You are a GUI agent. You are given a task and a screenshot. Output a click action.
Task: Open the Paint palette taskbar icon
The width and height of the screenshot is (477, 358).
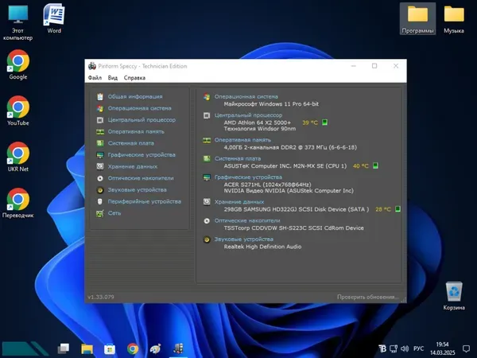tap(156, 349)
